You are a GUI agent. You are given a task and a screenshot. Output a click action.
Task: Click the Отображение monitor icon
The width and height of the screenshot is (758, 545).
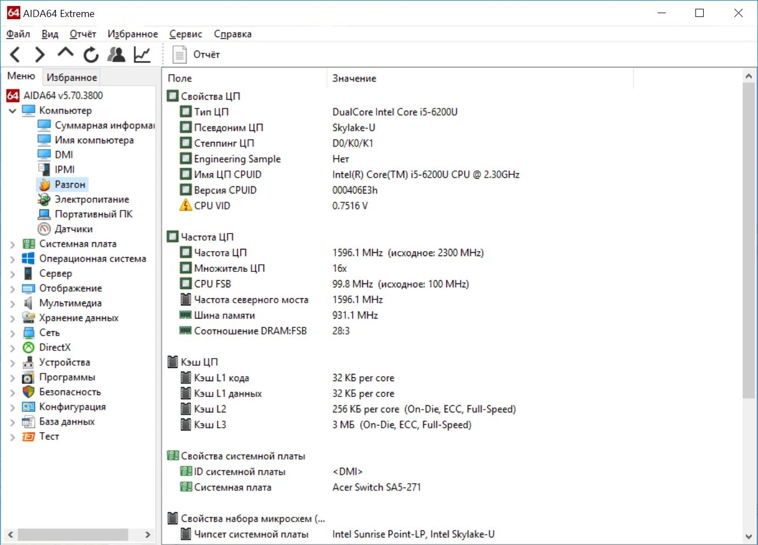point(29,288)
